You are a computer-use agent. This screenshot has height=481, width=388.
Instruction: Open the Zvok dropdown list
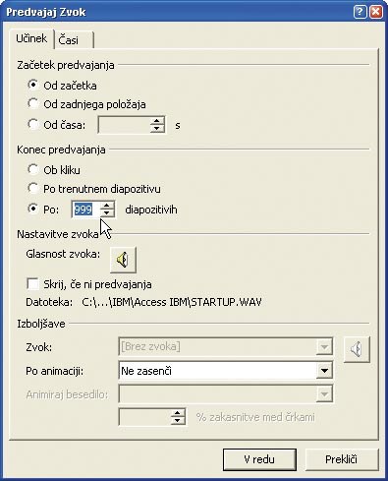click(x=324, y=346)
